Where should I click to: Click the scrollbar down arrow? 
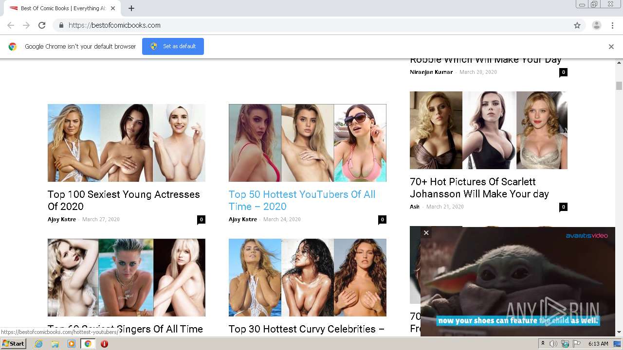[x=619, y=332]
